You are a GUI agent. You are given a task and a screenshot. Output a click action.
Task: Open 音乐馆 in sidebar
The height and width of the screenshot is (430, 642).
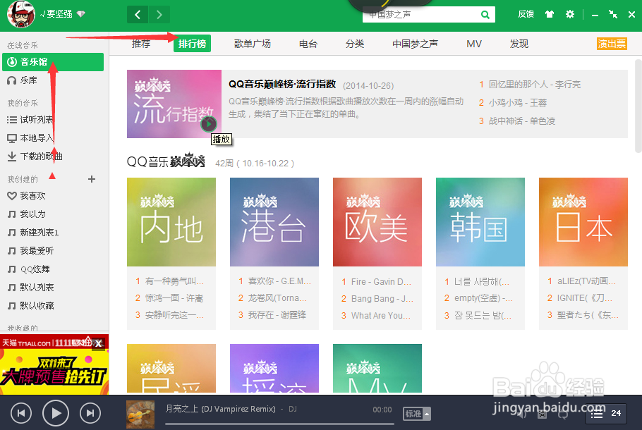(x=53, y=62)
